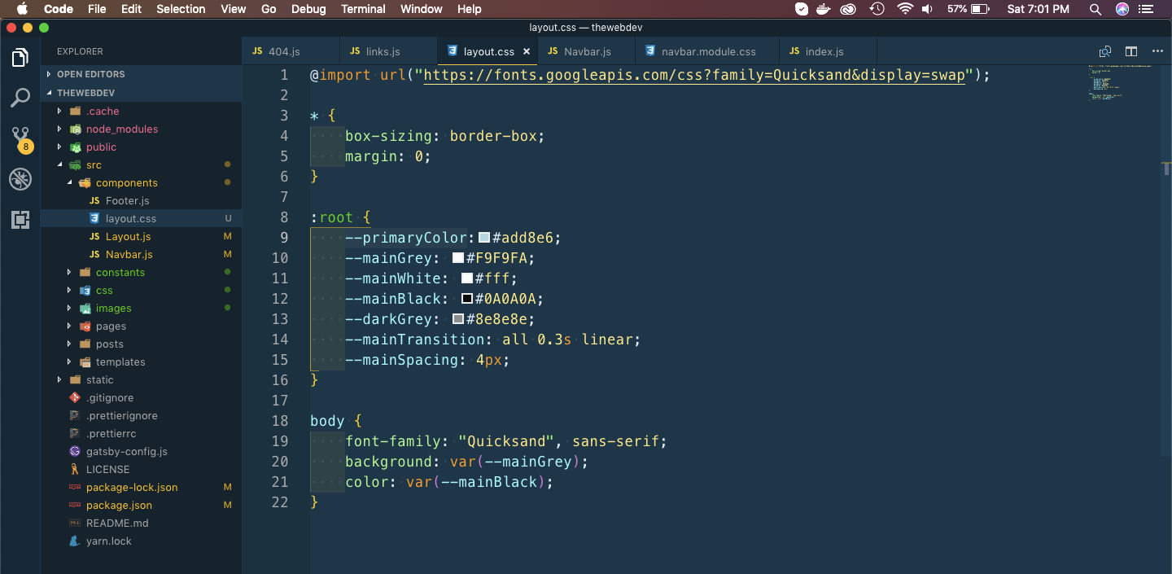Click the Time Machine icon in menu bar

tap(877, 9)
